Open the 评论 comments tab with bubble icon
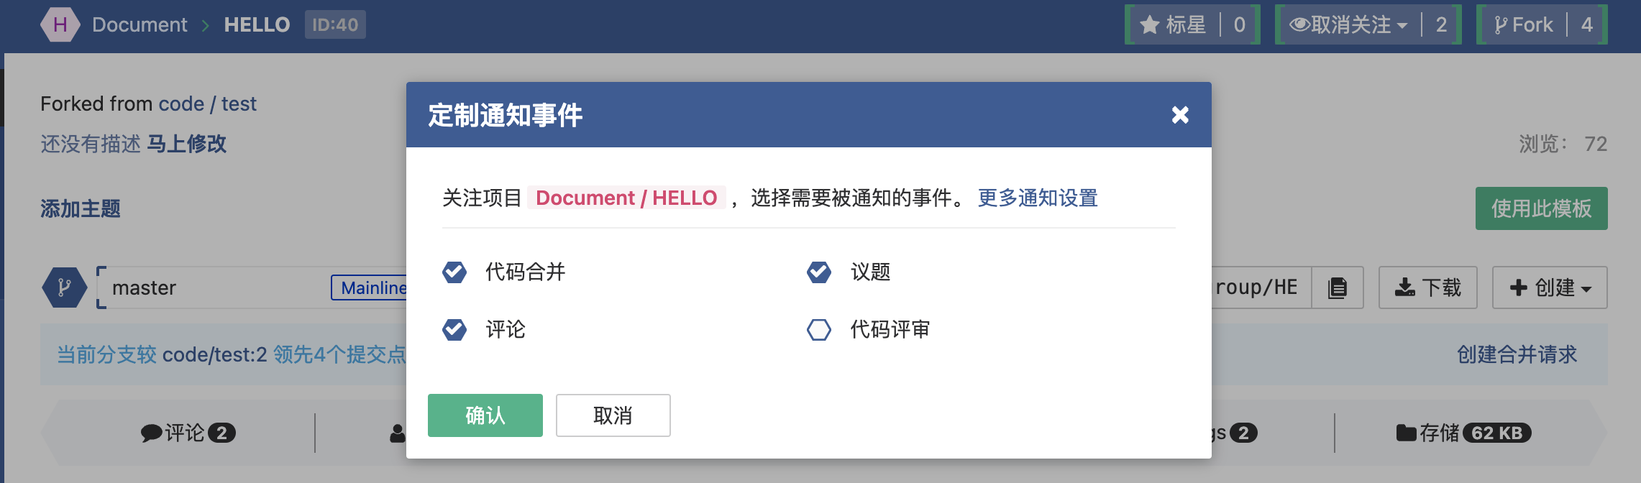This screenshot has width=1641, height=483. (187, 433)
